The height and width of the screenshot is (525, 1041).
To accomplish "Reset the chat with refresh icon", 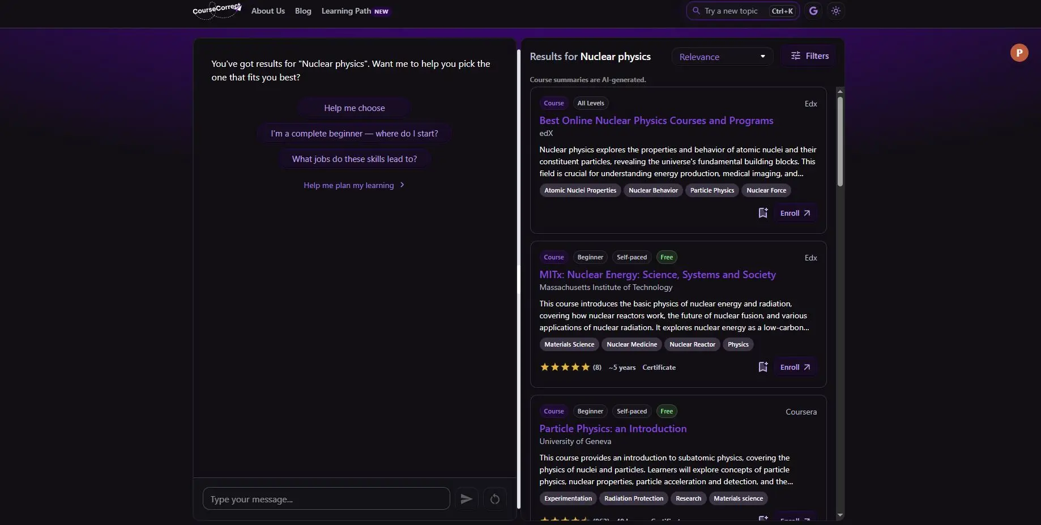I will click(x=495, y=499).
